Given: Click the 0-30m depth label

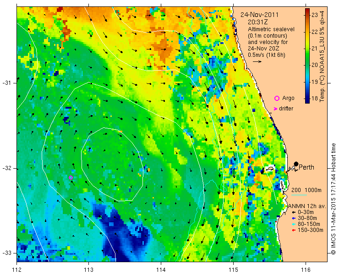Looking at the screenshot, I should click(306, 213).
